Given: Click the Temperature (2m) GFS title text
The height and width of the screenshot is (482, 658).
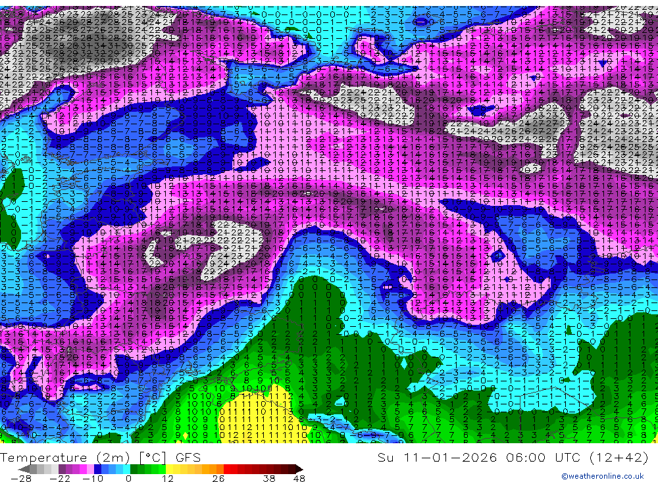Looking at the screenshot, I should point(100,457).
